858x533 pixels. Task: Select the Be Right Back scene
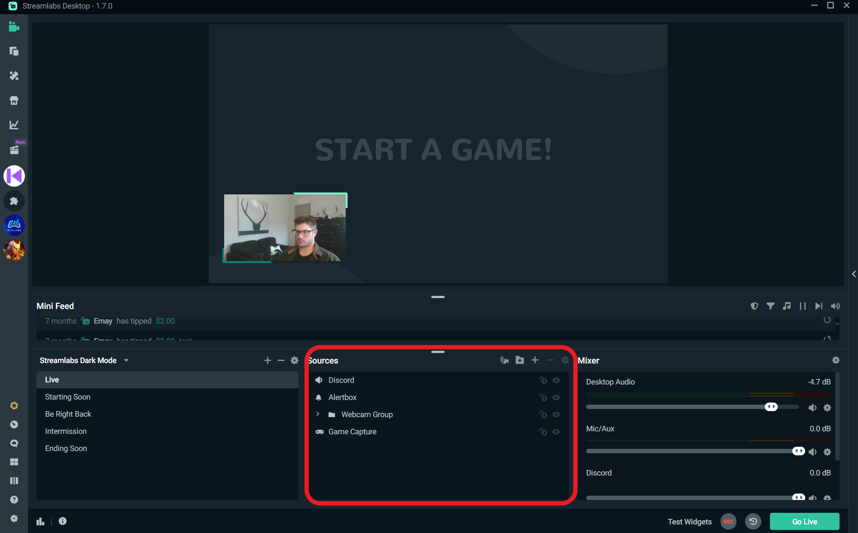click(167, 414)
